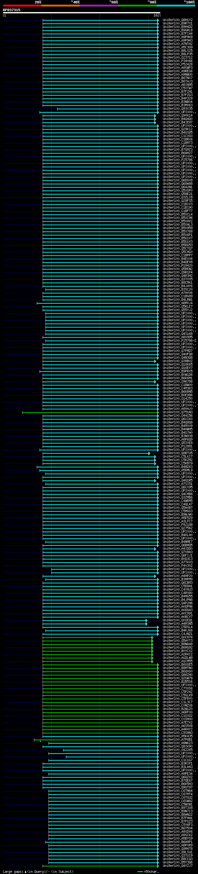Select hit label UniRef100_B8ND48

coord(177,644)
